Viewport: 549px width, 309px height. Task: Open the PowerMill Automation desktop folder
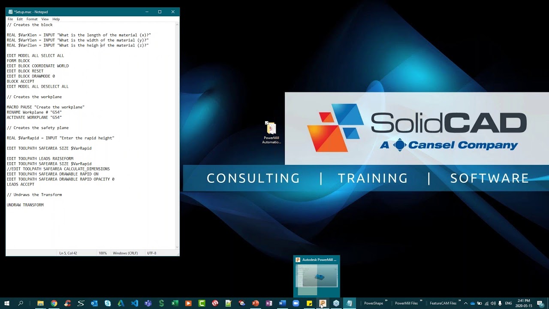click(x=271, y=133)
